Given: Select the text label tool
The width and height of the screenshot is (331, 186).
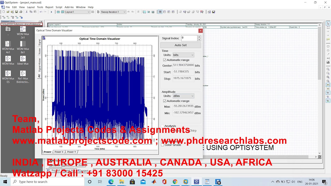Looking at the screenshot, I should pos(328,58).
